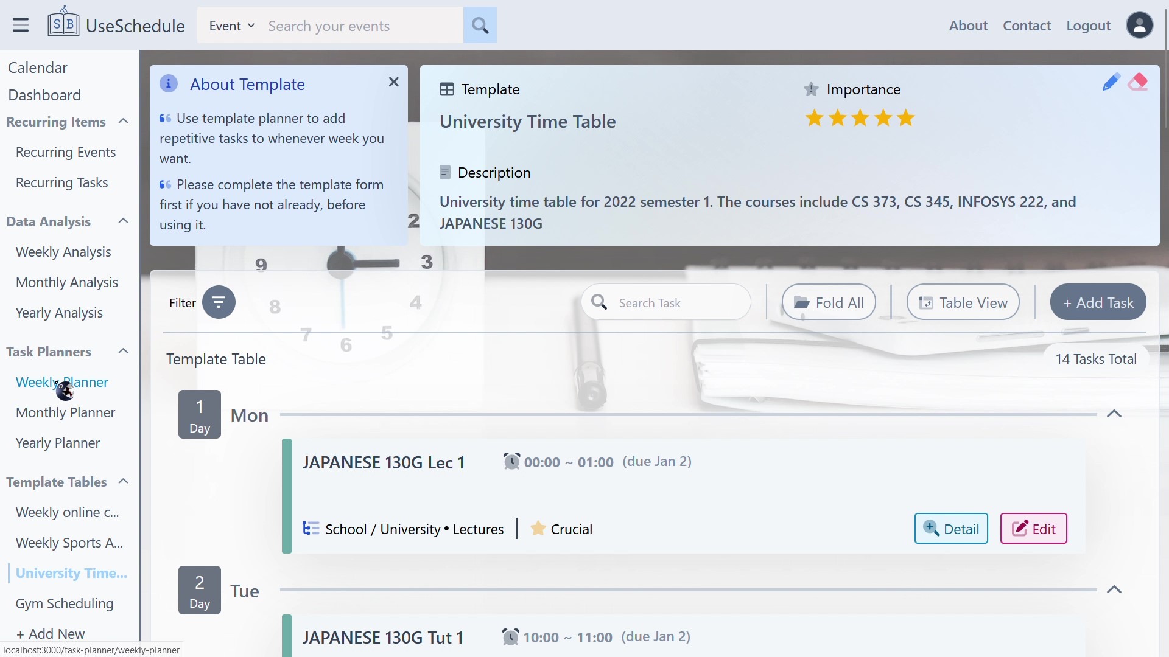Open the user profile avatar
Screen dimensions: 1169x657
pyautogui.click(x=1140, y=26)
